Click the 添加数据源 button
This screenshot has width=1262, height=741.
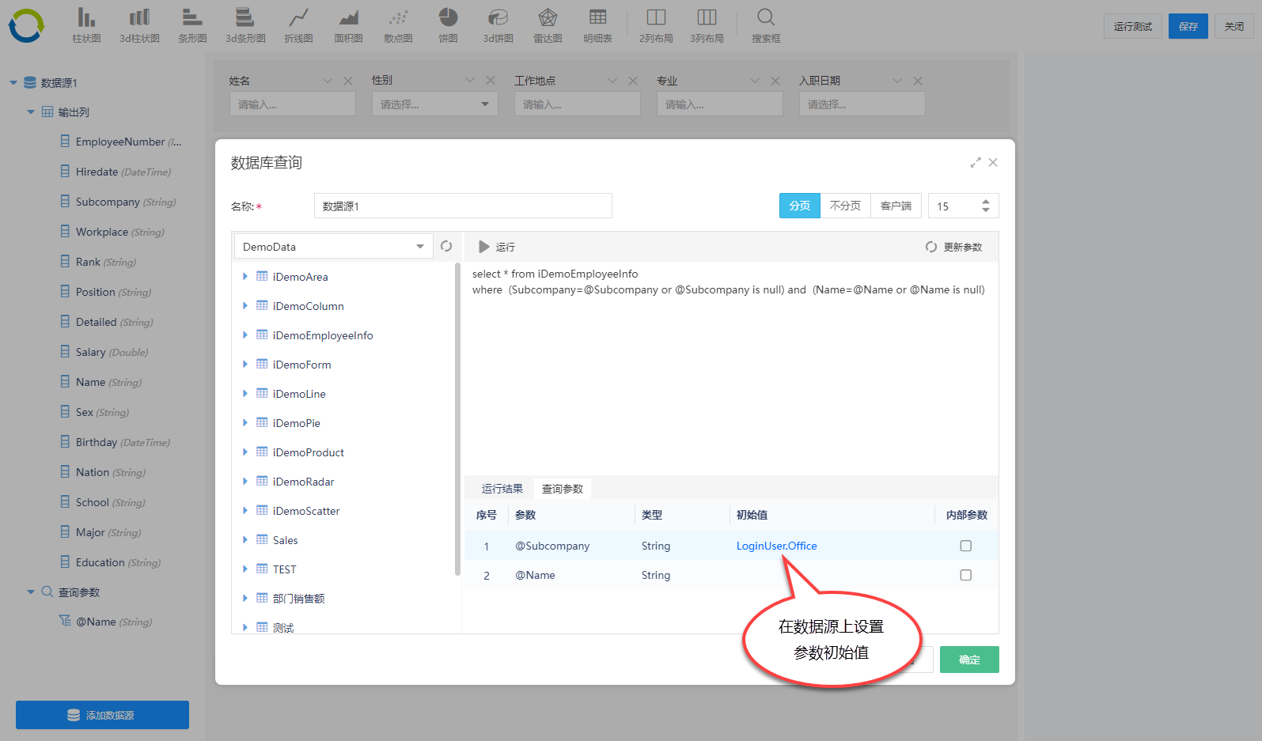tap(102, 715)
